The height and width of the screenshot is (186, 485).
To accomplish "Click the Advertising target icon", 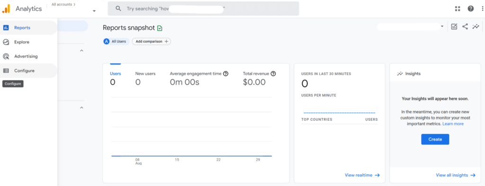I will [6, 56].
